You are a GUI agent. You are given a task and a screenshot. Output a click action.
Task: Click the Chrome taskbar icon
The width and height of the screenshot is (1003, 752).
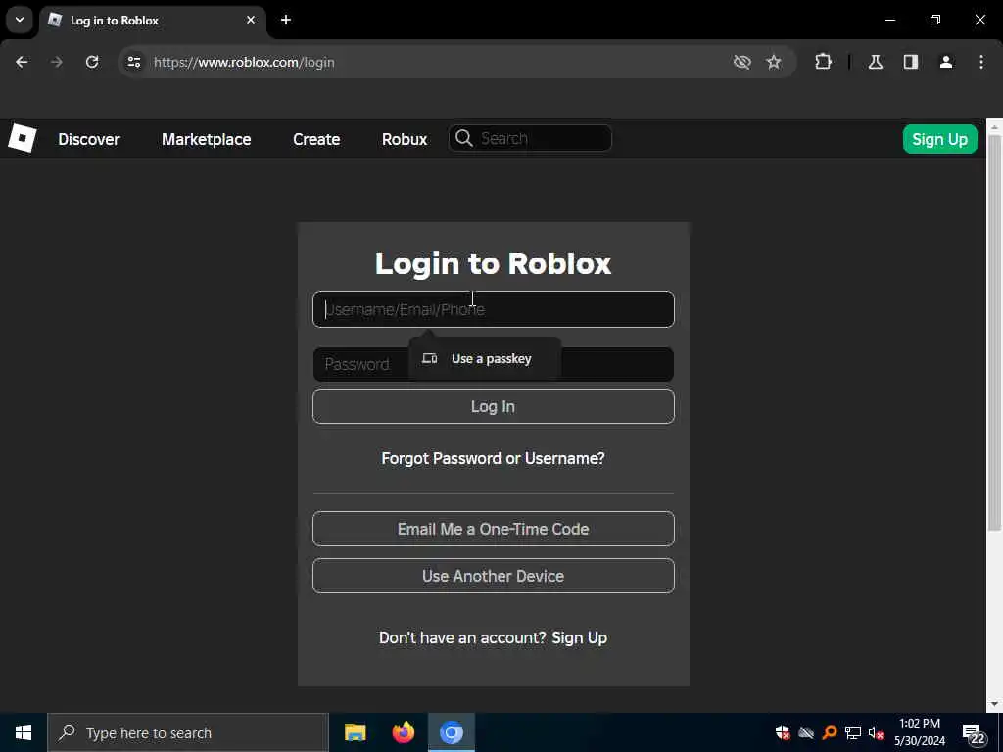click(x=452, y=732)
